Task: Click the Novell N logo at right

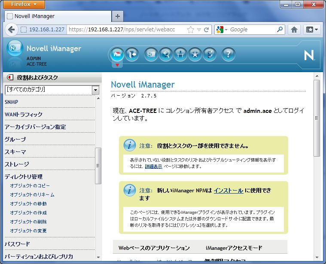Action: [309, 55]
